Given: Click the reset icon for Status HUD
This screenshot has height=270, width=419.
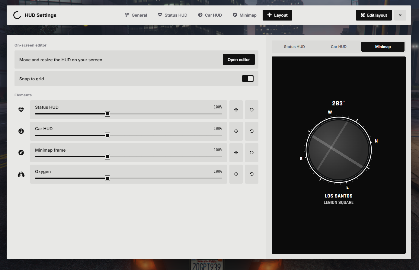Looking at the screenshot, I should tap(252, 110).
